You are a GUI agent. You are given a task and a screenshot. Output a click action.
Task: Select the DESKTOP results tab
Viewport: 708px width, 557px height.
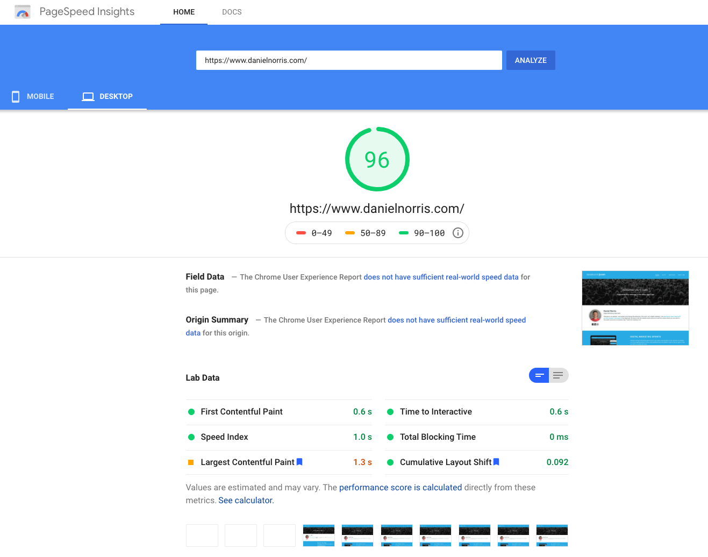pyautogui.click(x=108, y=97)
